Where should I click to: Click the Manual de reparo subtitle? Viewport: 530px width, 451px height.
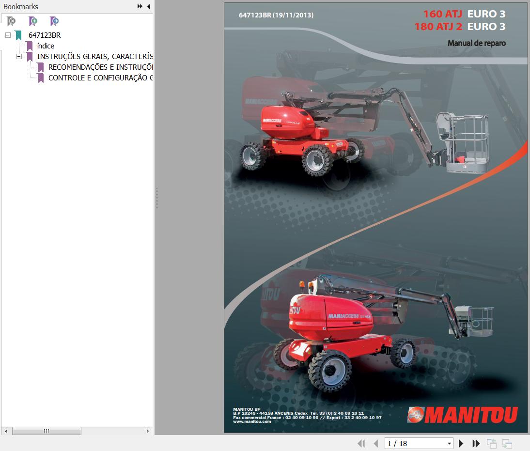point(477,43)
